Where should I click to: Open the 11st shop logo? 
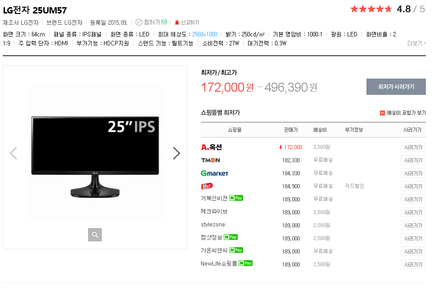pos(207,186)
